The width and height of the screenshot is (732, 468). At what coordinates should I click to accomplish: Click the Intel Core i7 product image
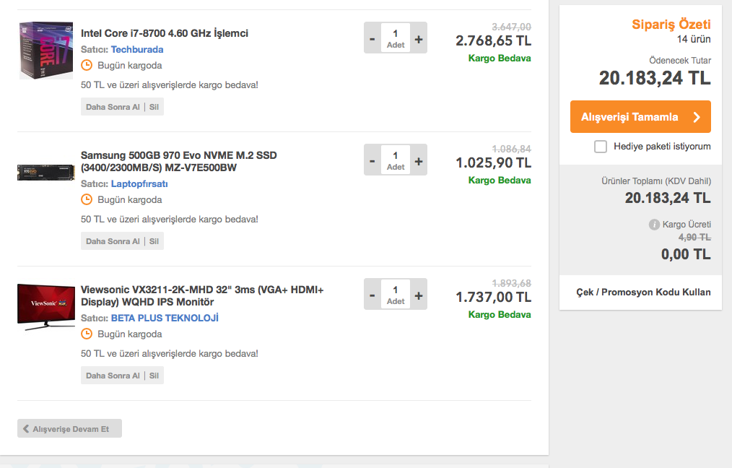(46, 50)
